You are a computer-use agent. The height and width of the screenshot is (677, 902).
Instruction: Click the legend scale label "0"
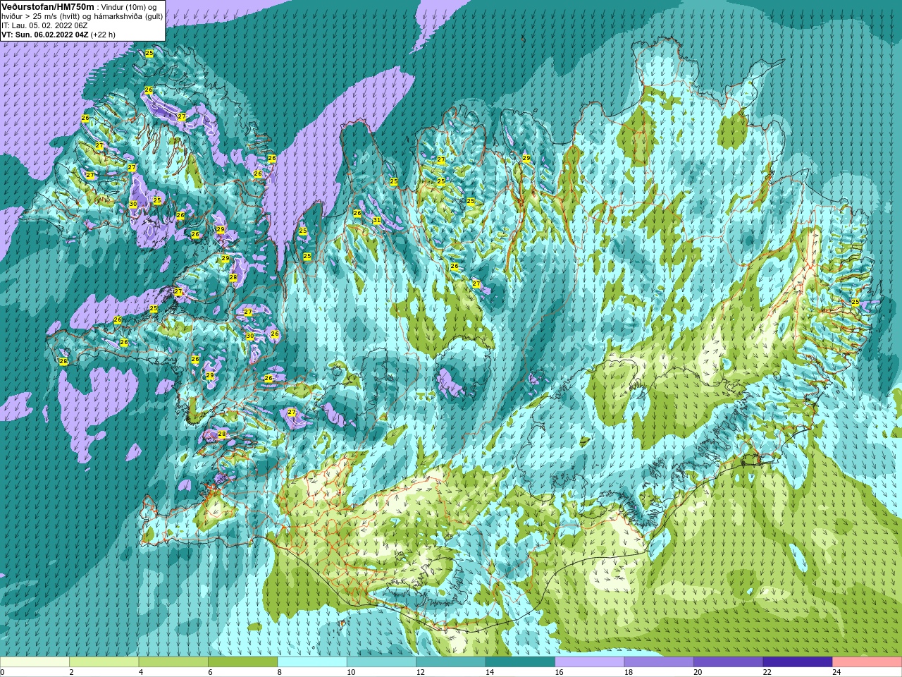pyautogui.click(x=3, y=672)
